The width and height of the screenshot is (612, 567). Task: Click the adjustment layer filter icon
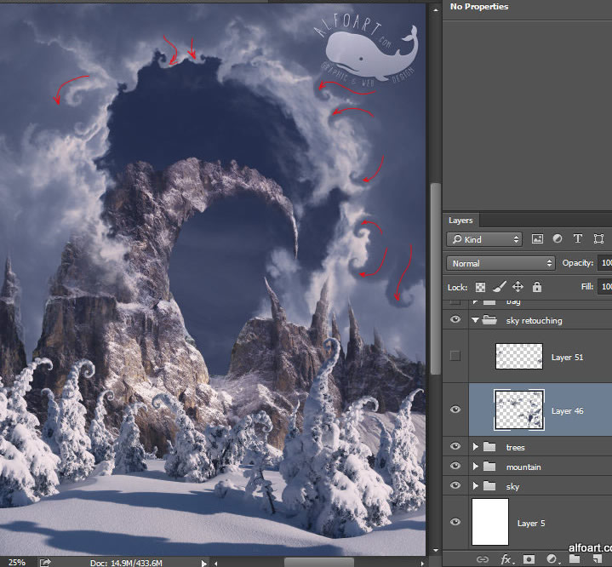558,239
